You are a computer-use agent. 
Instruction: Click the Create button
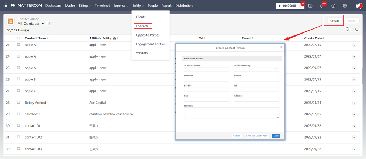[x=335, y=21]
